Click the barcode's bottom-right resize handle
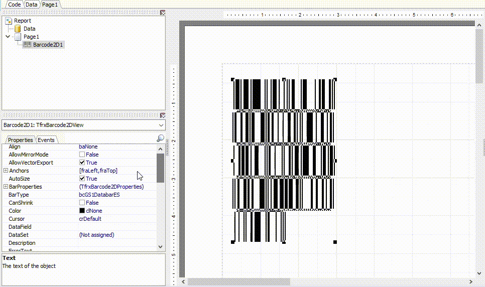The image size is (485, 287). coord(335,242)
